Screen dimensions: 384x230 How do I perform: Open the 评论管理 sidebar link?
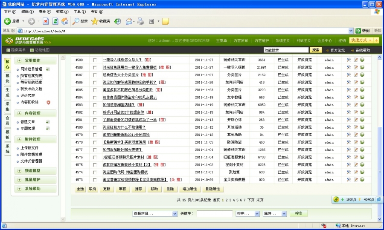(x=28, y=95)
